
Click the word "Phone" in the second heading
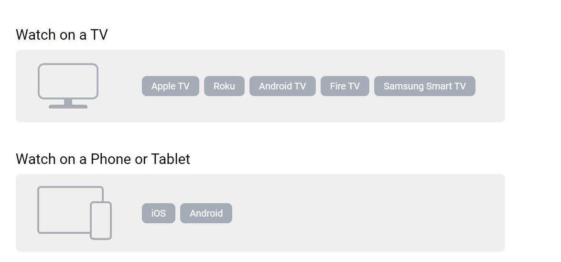click(x=111, y=159)
